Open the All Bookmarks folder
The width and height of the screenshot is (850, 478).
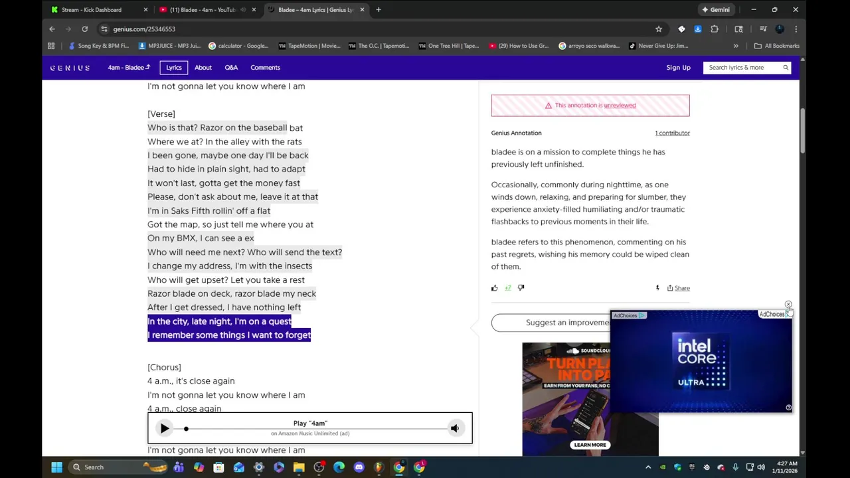[x=777, y=46]
